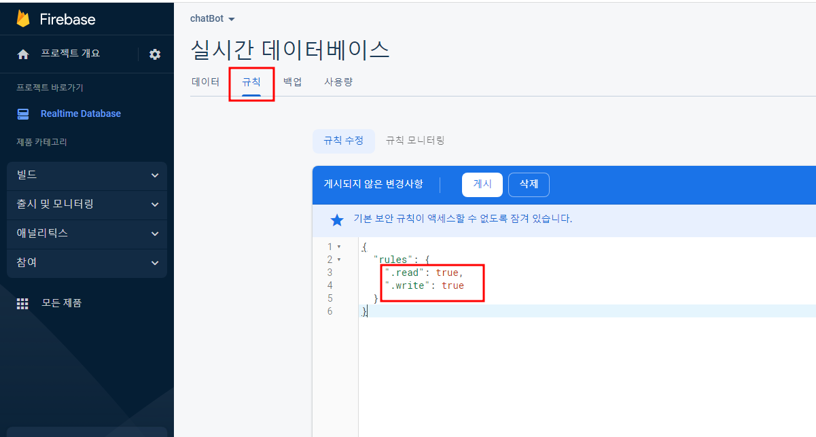816x437 pixels.
Task: Expand the 빌드 category
Action: 87,175
